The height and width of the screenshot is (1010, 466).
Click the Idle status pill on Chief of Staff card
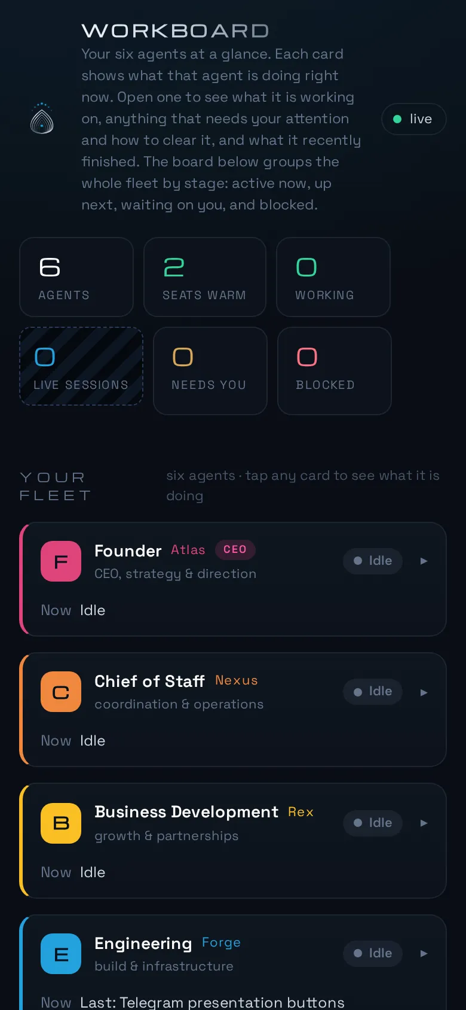click(372, 691)
